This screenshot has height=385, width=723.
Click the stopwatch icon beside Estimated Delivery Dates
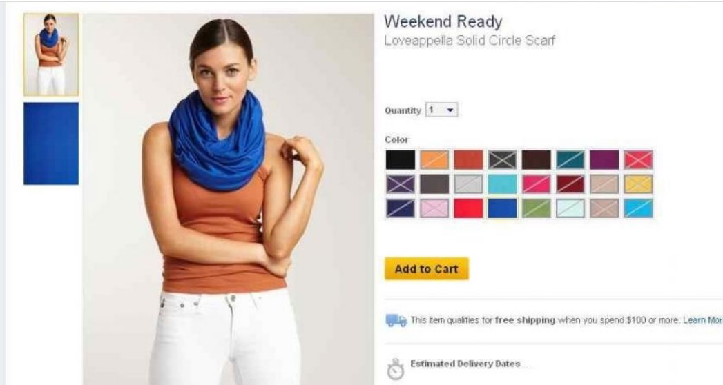395,369
